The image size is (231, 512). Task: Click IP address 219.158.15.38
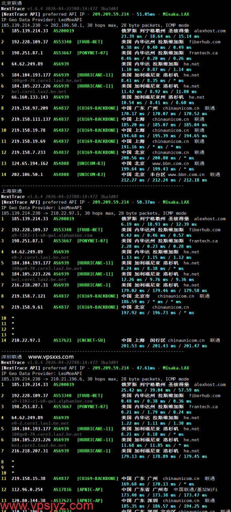[x=29, y=478]
